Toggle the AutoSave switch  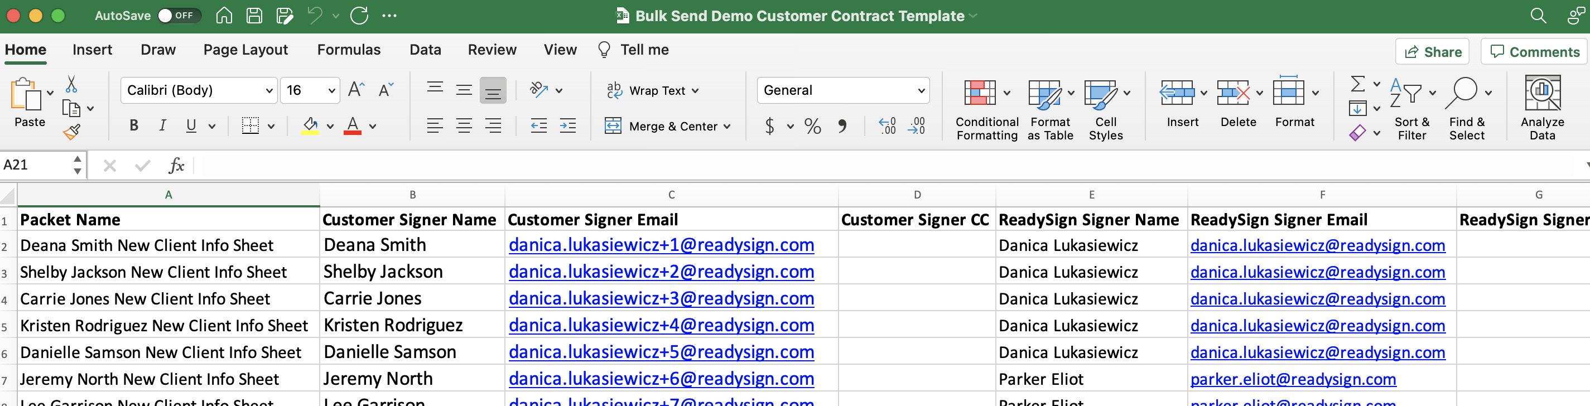coord(178,16)
